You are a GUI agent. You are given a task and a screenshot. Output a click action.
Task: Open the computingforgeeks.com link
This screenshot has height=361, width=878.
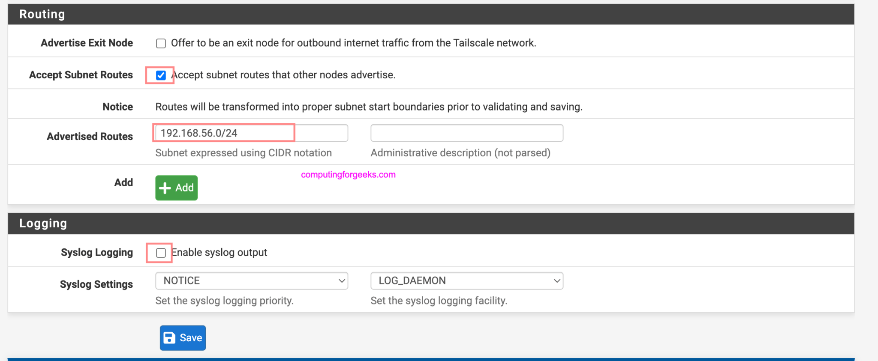coord(348,175)
